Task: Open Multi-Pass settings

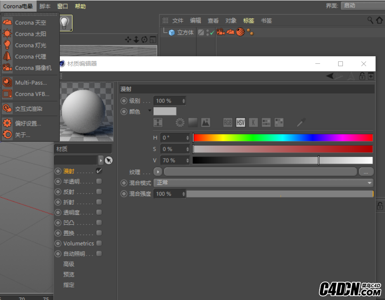Action: (30, 83)
